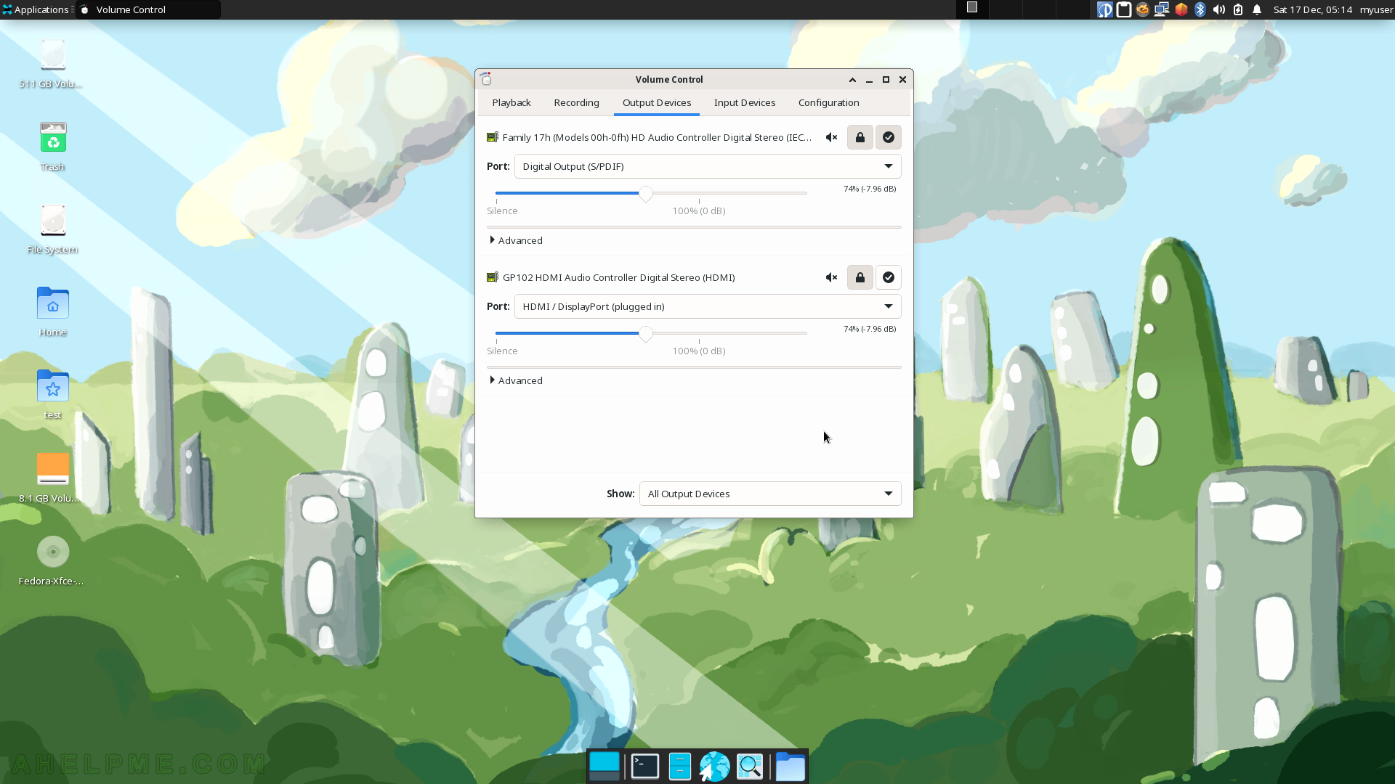Screen dimensions: 1395x784
Task: Open the myuser session menu
Action: (1376, 9)
